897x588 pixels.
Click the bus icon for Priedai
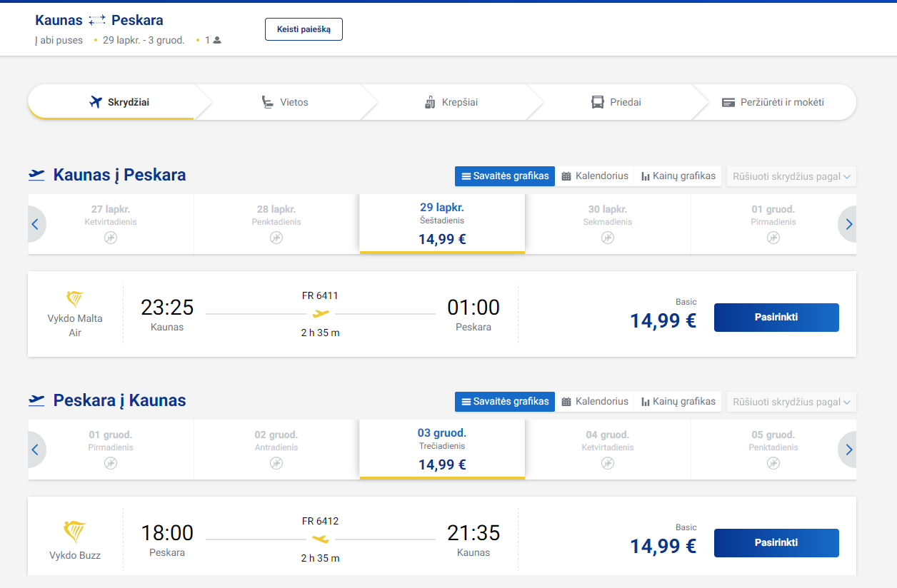[x=598, y=102]
